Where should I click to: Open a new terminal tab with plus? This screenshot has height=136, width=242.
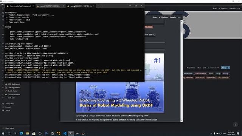pyautogui.click(x=98, y=6)
